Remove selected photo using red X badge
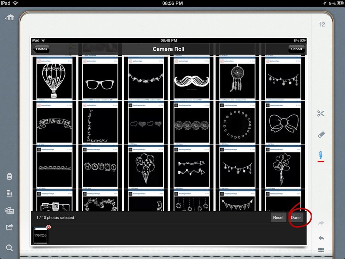The width and height of the screenshot is (345, 259). tap(48, 227)
